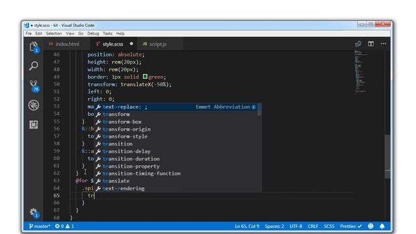Open the Explorer view in activity bar

[34, 47]
